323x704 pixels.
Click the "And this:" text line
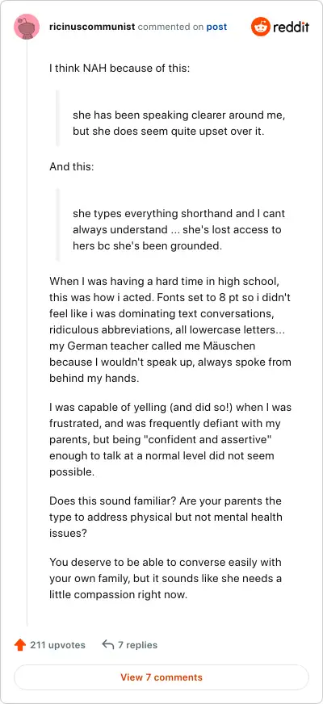(71, 166)
